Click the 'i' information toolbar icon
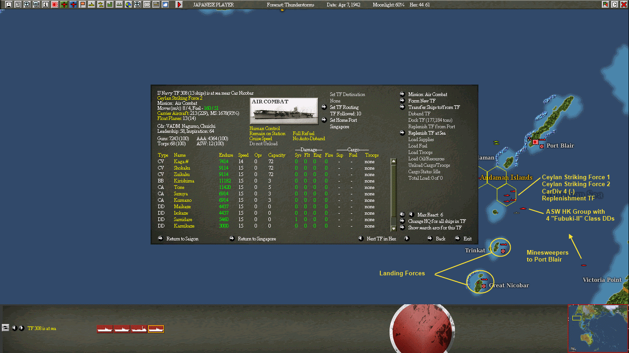The height and width of the screenshot is (353, 629). (45, 5)
